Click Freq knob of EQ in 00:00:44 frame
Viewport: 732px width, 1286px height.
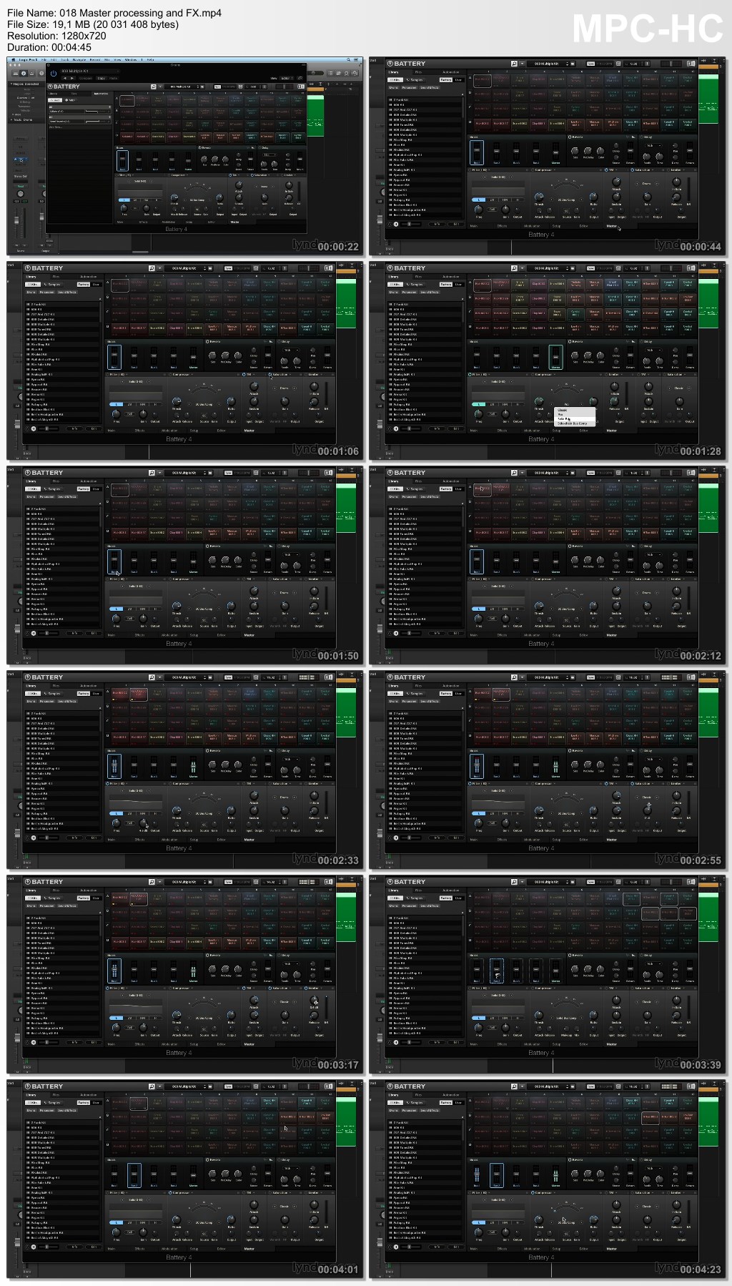click(478, 209)
